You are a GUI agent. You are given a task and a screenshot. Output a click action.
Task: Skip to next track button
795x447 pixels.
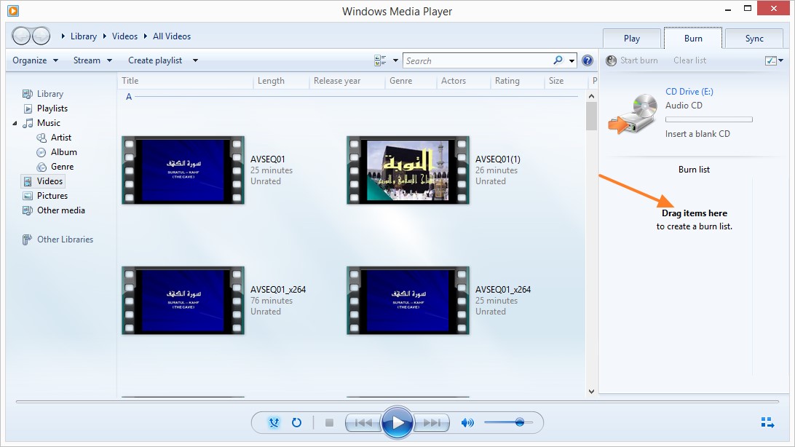[432, 422]
